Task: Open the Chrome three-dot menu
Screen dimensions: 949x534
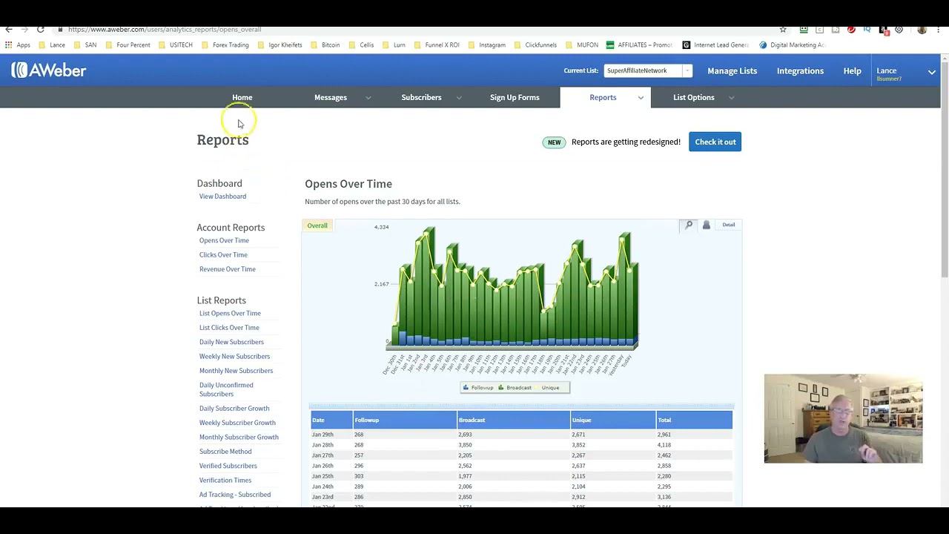Action: (x=937, y=30)
